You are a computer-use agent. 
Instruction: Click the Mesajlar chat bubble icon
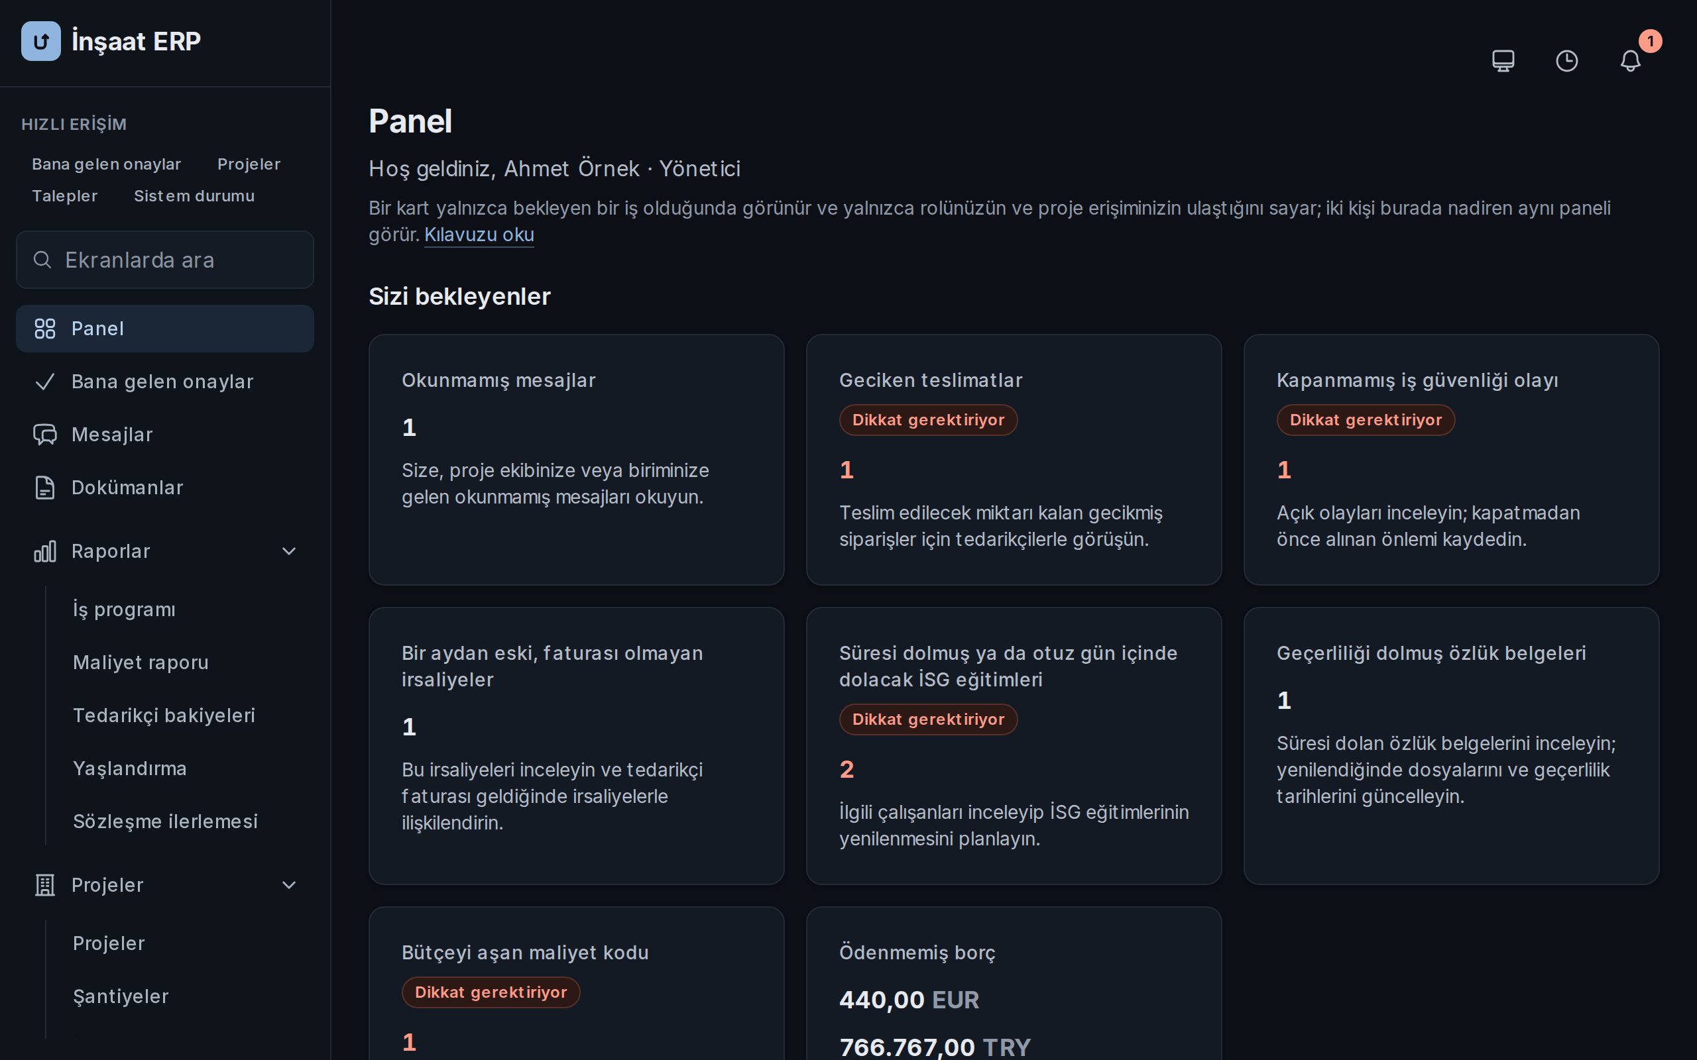(x=45, y=435)
